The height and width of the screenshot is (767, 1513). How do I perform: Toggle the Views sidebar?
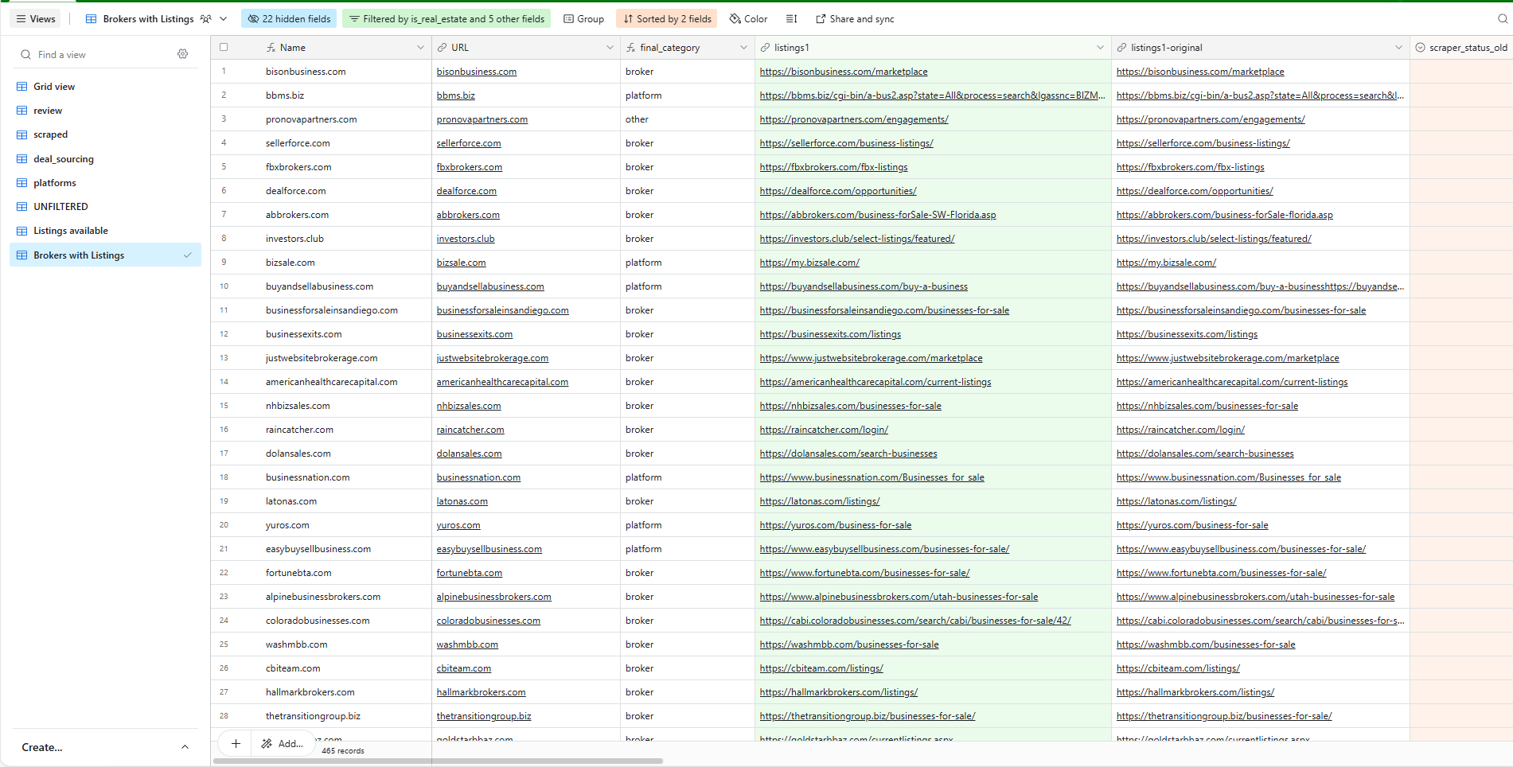[x=36, y=19]
